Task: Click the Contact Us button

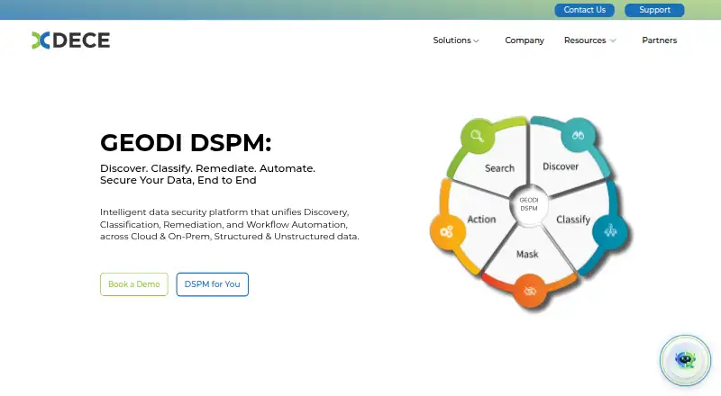Action: click(584, 10)
